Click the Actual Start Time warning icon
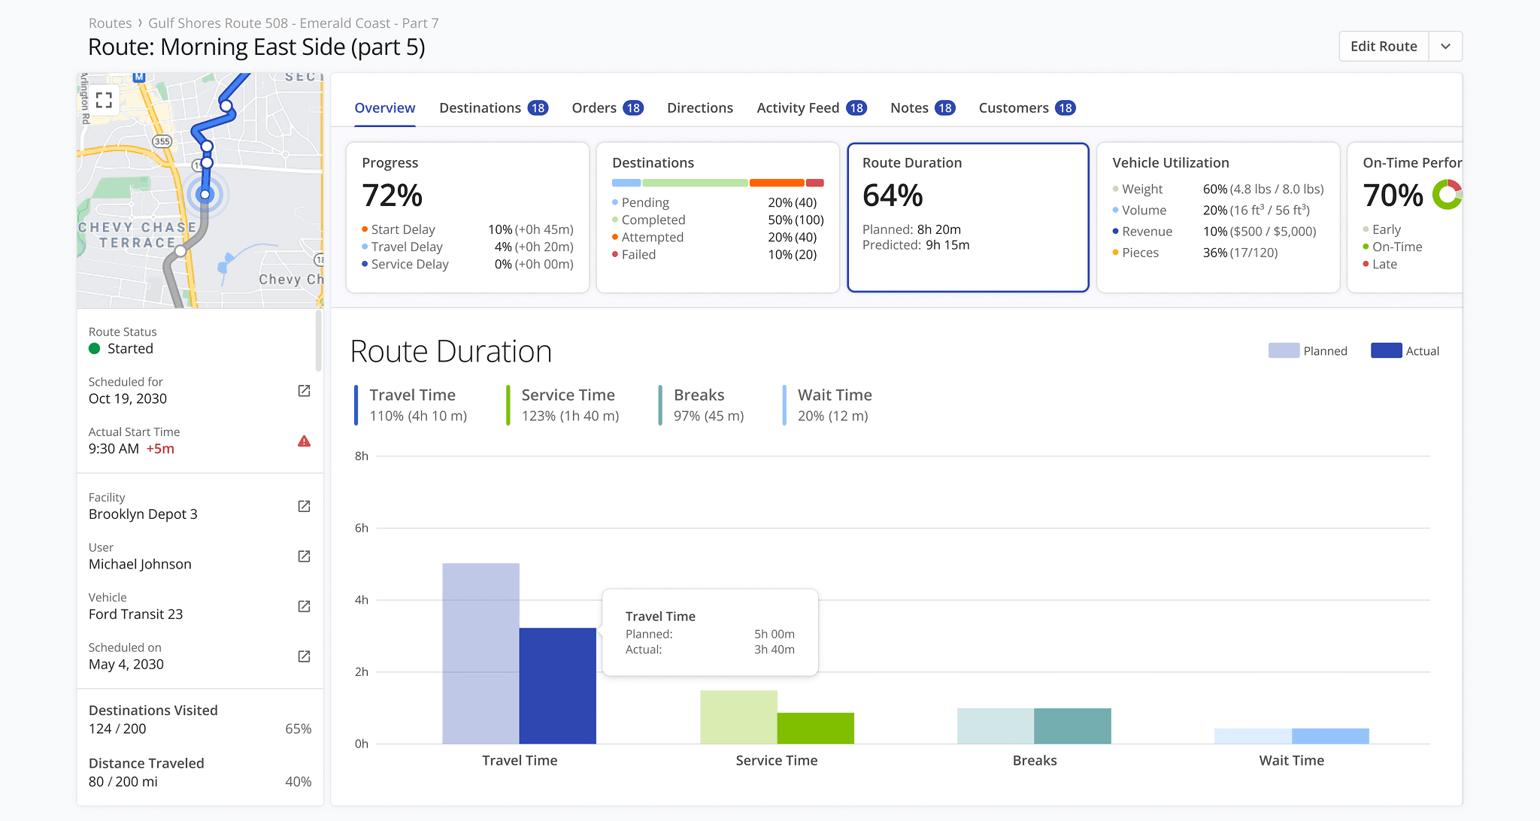This screenshot has width=1540, height=821. [x=304, y=441]
